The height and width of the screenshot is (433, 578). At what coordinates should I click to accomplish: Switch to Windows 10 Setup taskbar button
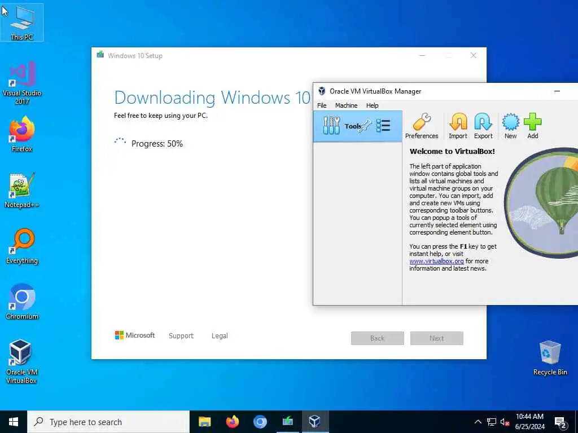(287, 422)
